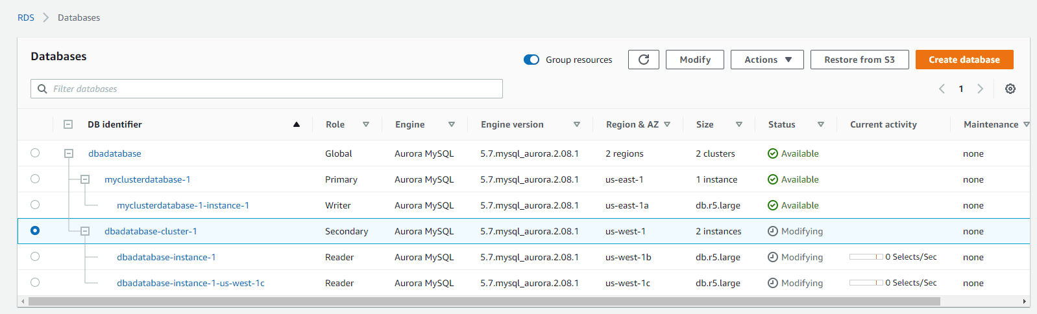Click 'Global' role cell
Image resolution: width=1037 pixels, height=314 pixels.
(339, 153)
